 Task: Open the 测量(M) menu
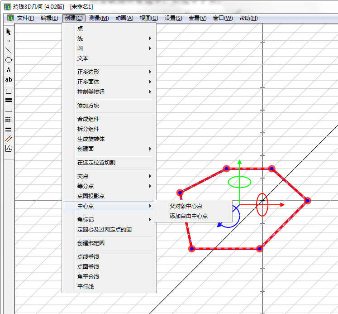tap(99, 18)
